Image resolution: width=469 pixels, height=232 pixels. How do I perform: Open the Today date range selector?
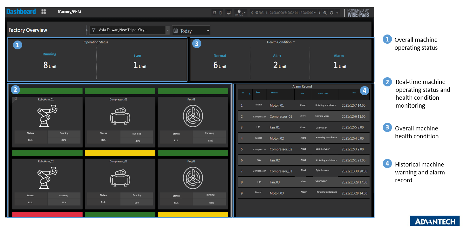pos(191,30)
